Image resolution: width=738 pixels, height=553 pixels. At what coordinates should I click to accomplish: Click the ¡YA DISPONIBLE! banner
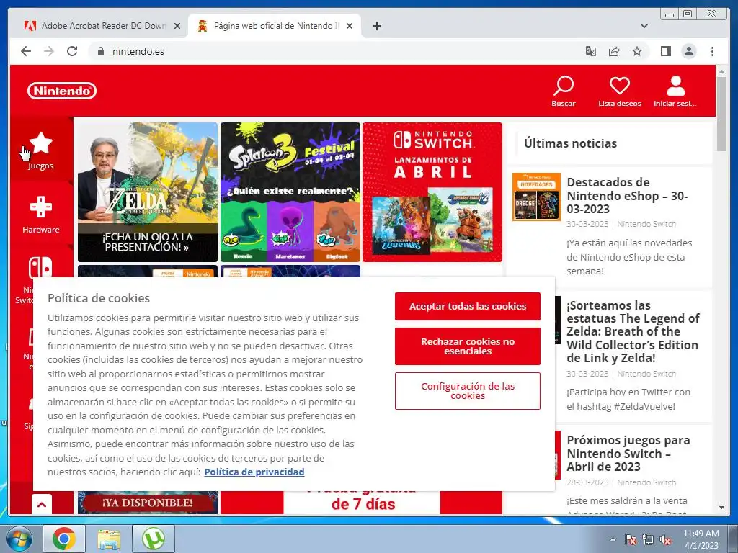pyautogui.click(x=148, y=503)
